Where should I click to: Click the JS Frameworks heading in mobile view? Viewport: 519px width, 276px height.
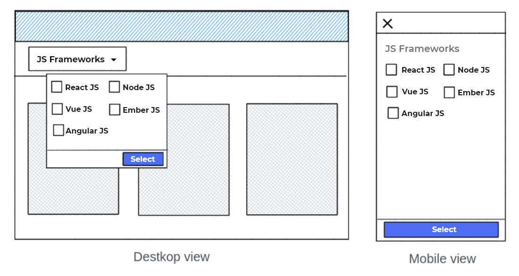click(x=422, y=49)
